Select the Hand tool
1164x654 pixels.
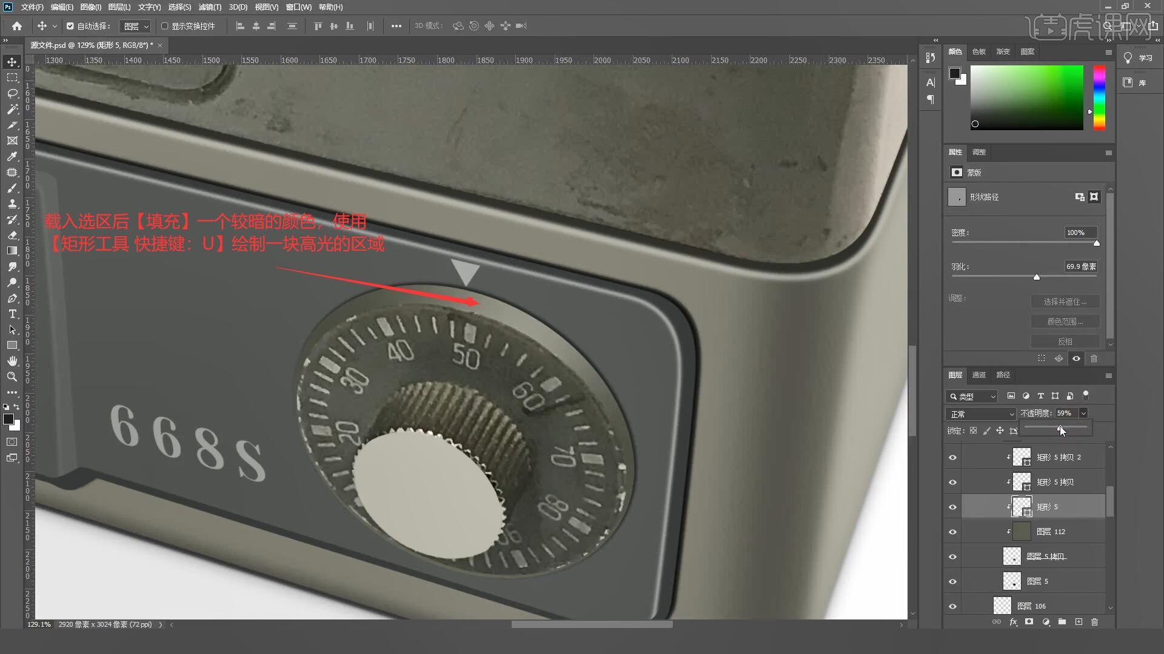click(x=12, y=361)
